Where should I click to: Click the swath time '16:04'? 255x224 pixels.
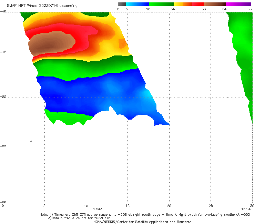click(x=246, y=209)
